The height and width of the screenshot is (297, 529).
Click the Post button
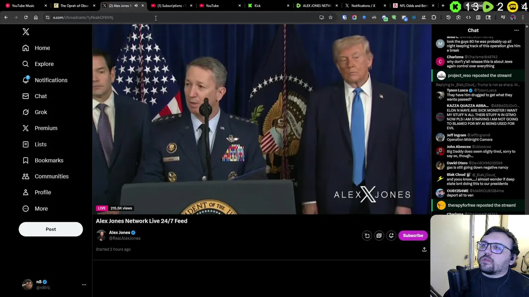coord(51,229)
